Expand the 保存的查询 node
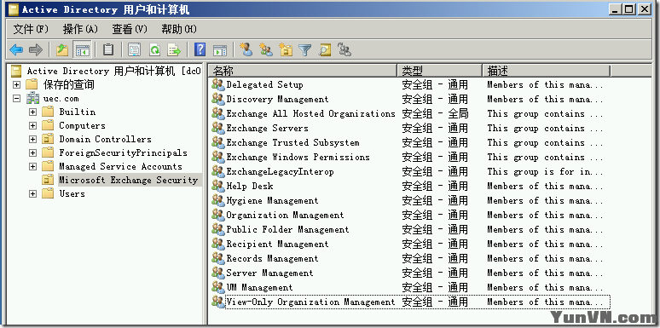The width and height of the screenshot is (660, 328). click(x=16, y=85)
